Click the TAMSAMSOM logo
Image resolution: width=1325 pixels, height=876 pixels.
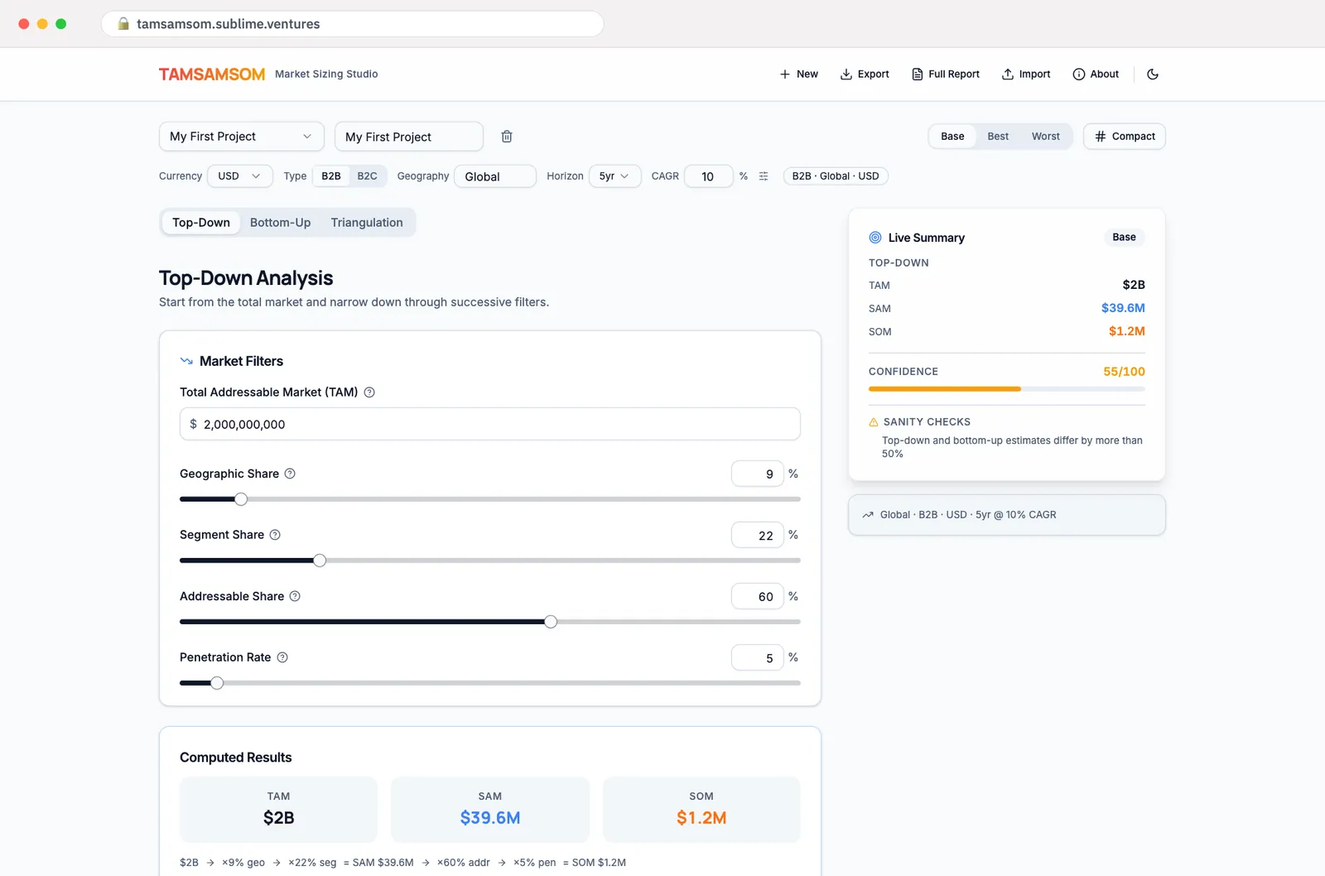click(212, 75)
